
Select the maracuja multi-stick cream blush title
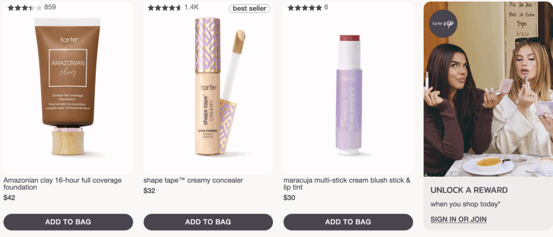point(347,184)
